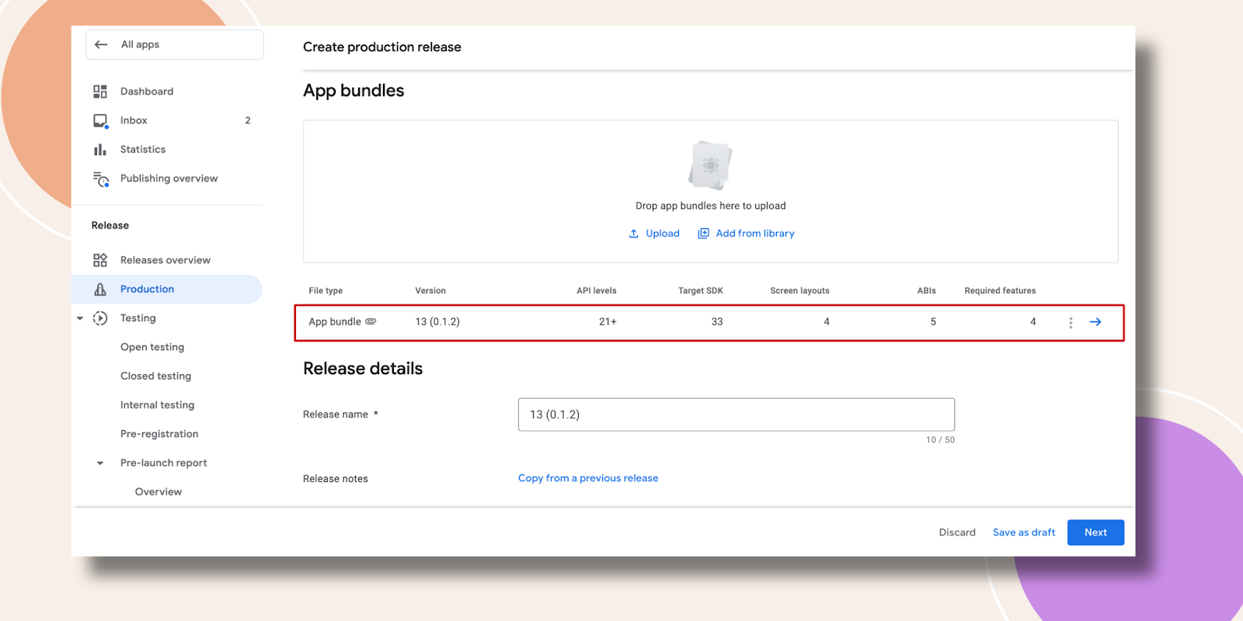This screenshot has height=621, width=1243.
Task: Click the Release section heading in sidebar
Action: 110,225
